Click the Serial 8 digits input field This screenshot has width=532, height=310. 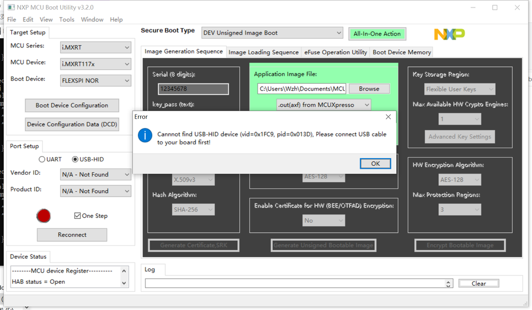194,89
